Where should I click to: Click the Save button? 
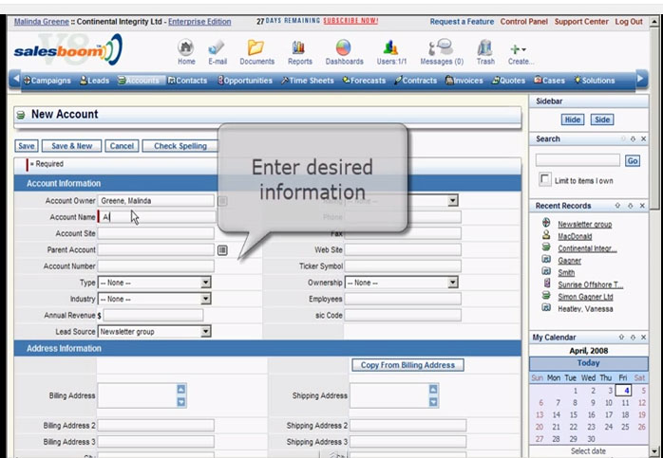pyautogui.click(x=27, y=146)
